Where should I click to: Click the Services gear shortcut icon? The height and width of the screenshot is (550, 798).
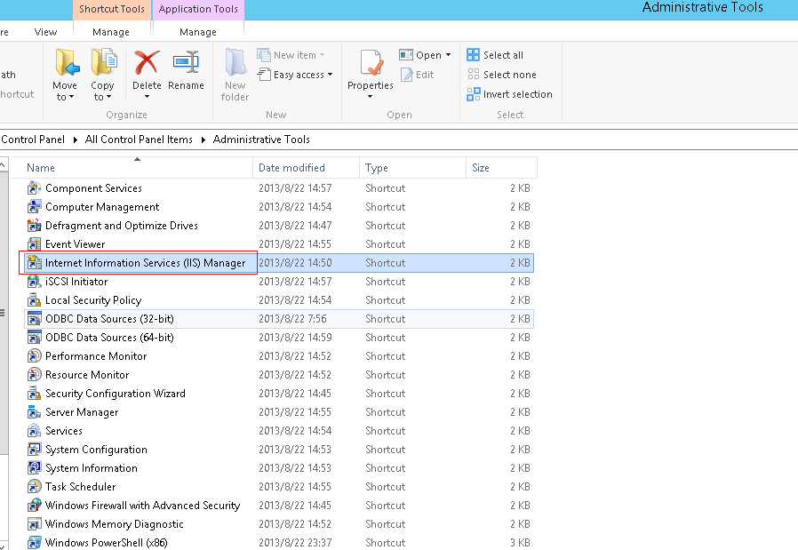click(x=34, y=431)
